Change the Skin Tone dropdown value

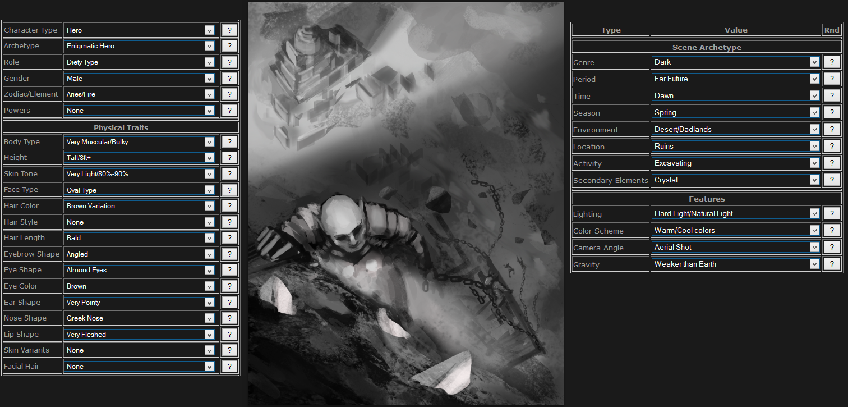point(139,174)
